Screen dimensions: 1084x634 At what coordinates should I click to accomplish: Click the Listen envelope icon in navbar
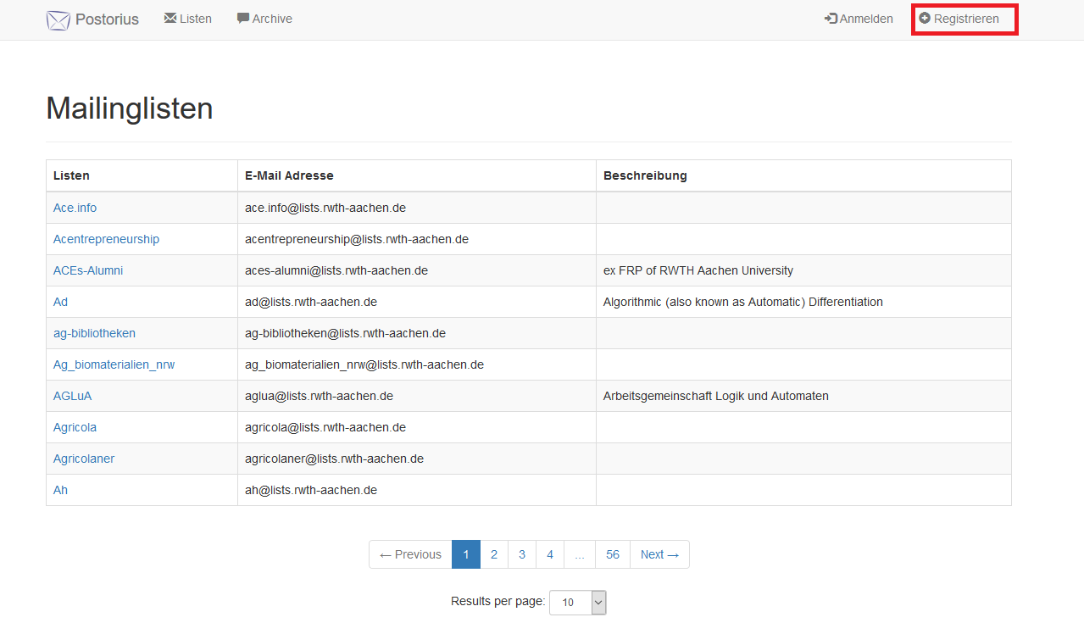coord(170,18)
